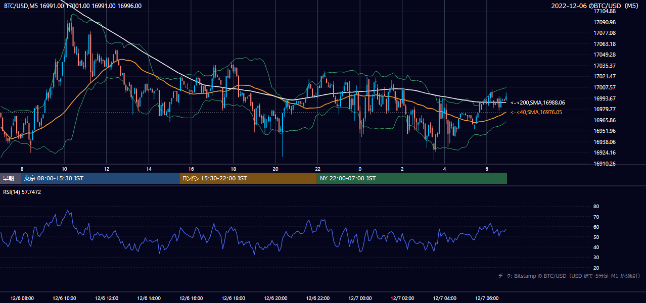The image size is (646, 303).
Task: Click the 12/7 00:00 time label
Action: click(360, 298)
